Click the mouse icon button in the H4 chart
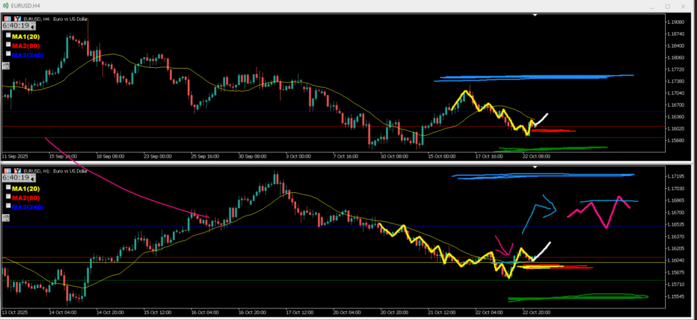 [6, 65]
